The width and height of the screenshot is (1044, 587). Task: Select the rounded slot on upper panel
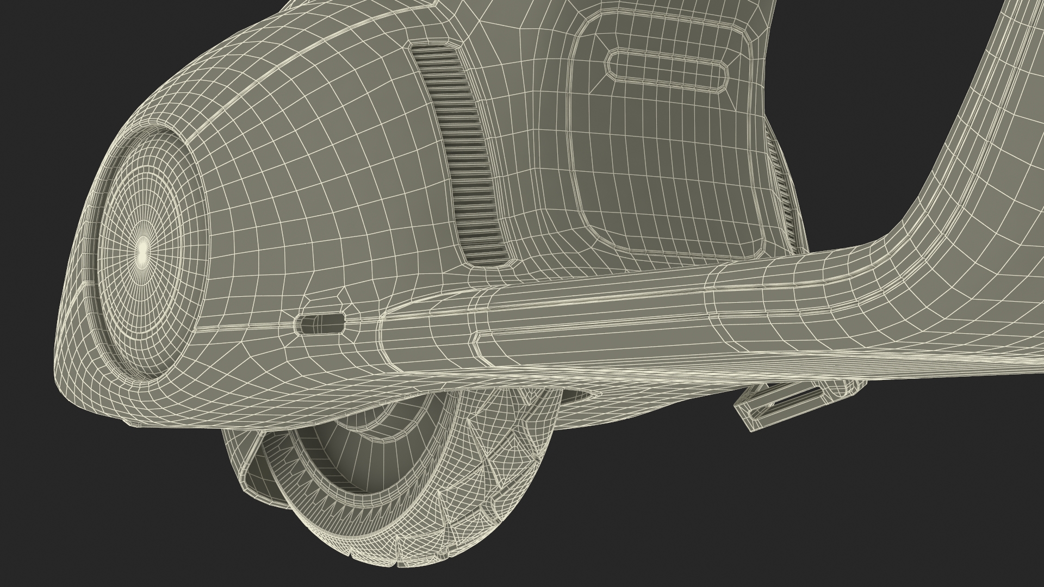click(x=668, y=71)
